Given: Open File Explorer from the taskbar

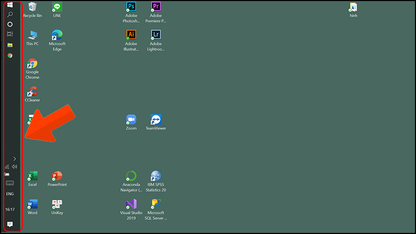Looking at the screenshot, I should pos(10,45).
